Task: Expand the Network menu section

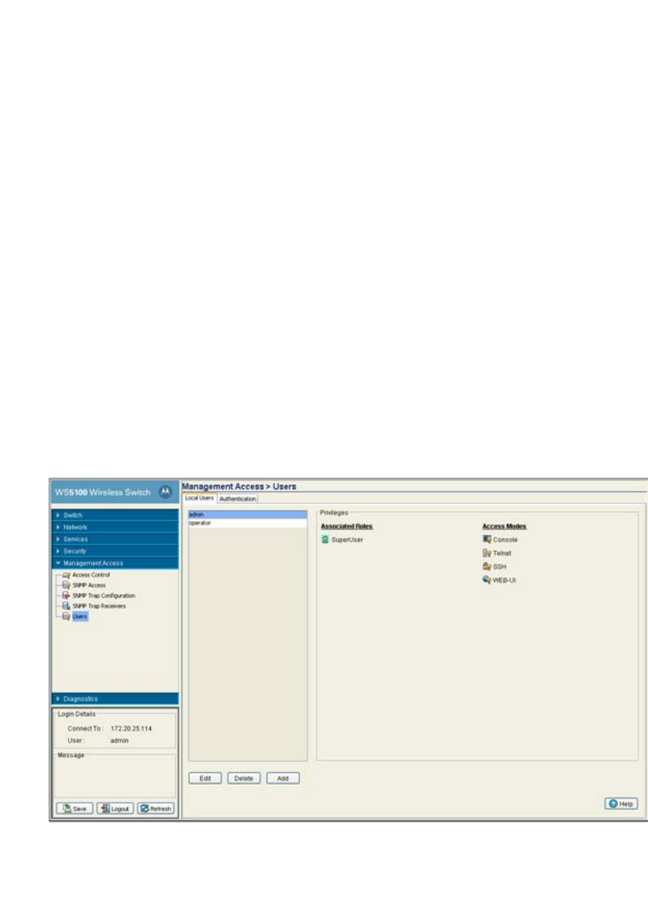Action: [x=115, y=527]
